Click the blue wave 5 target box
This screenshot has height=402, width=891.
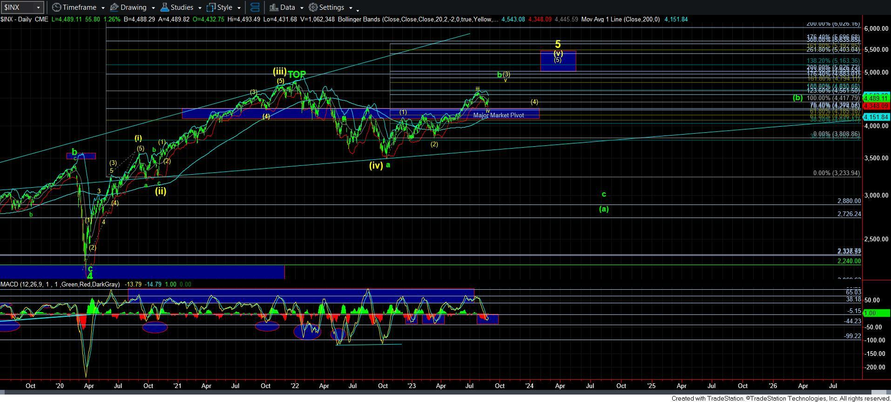(558, 61)
